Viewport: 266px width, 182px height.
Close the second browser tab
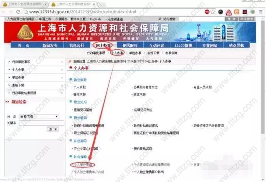tap(94, 4)
